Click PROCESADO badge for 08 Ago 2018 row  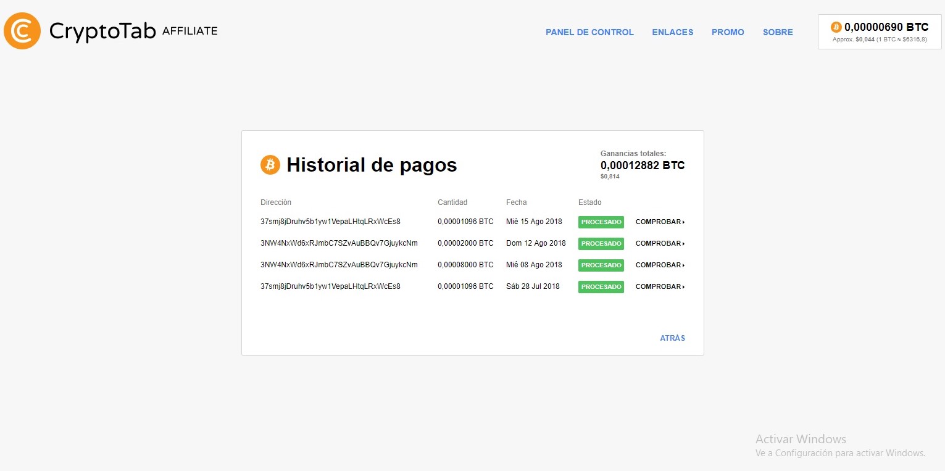coord(601,265)
